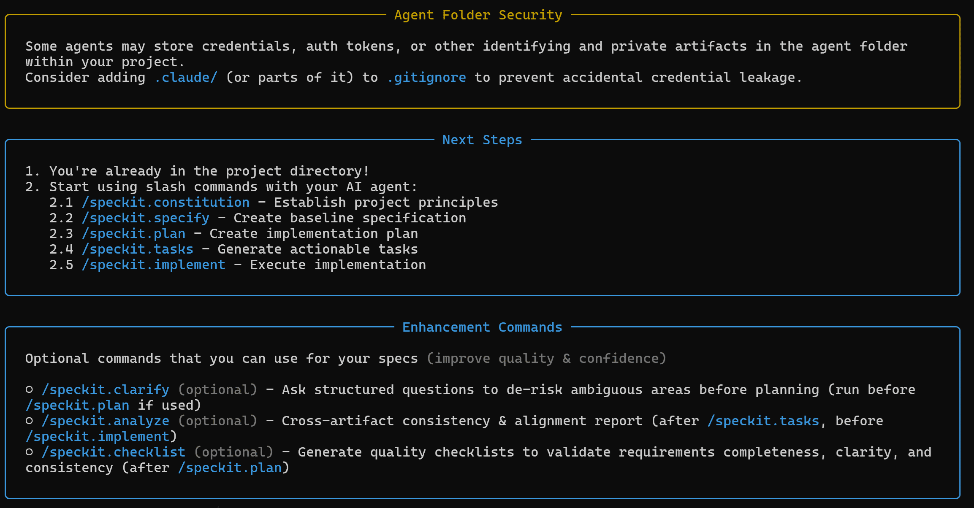
Task: Click the .gitignore file reference
Action: click(426, 78)
